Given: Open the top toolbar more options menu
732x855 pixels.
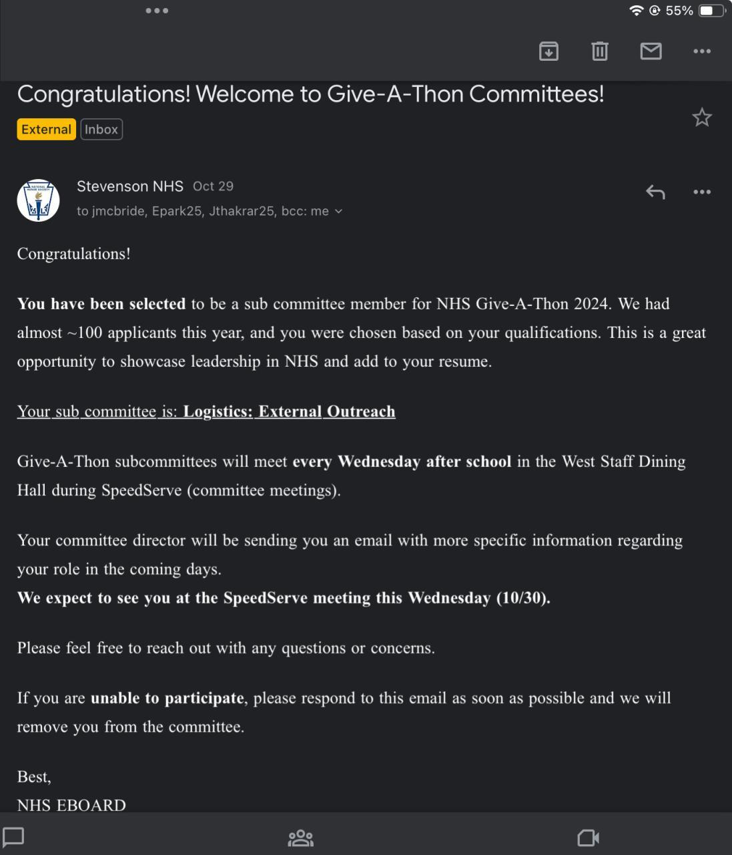Looking at the screenshot, I should click(701, 51).
